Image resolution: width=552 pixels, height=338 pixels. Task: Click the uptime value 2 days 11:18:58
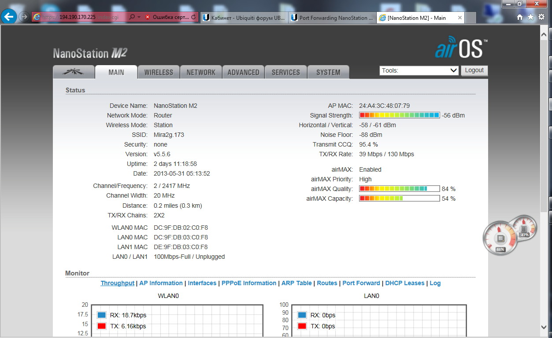(x=175, y=164)
